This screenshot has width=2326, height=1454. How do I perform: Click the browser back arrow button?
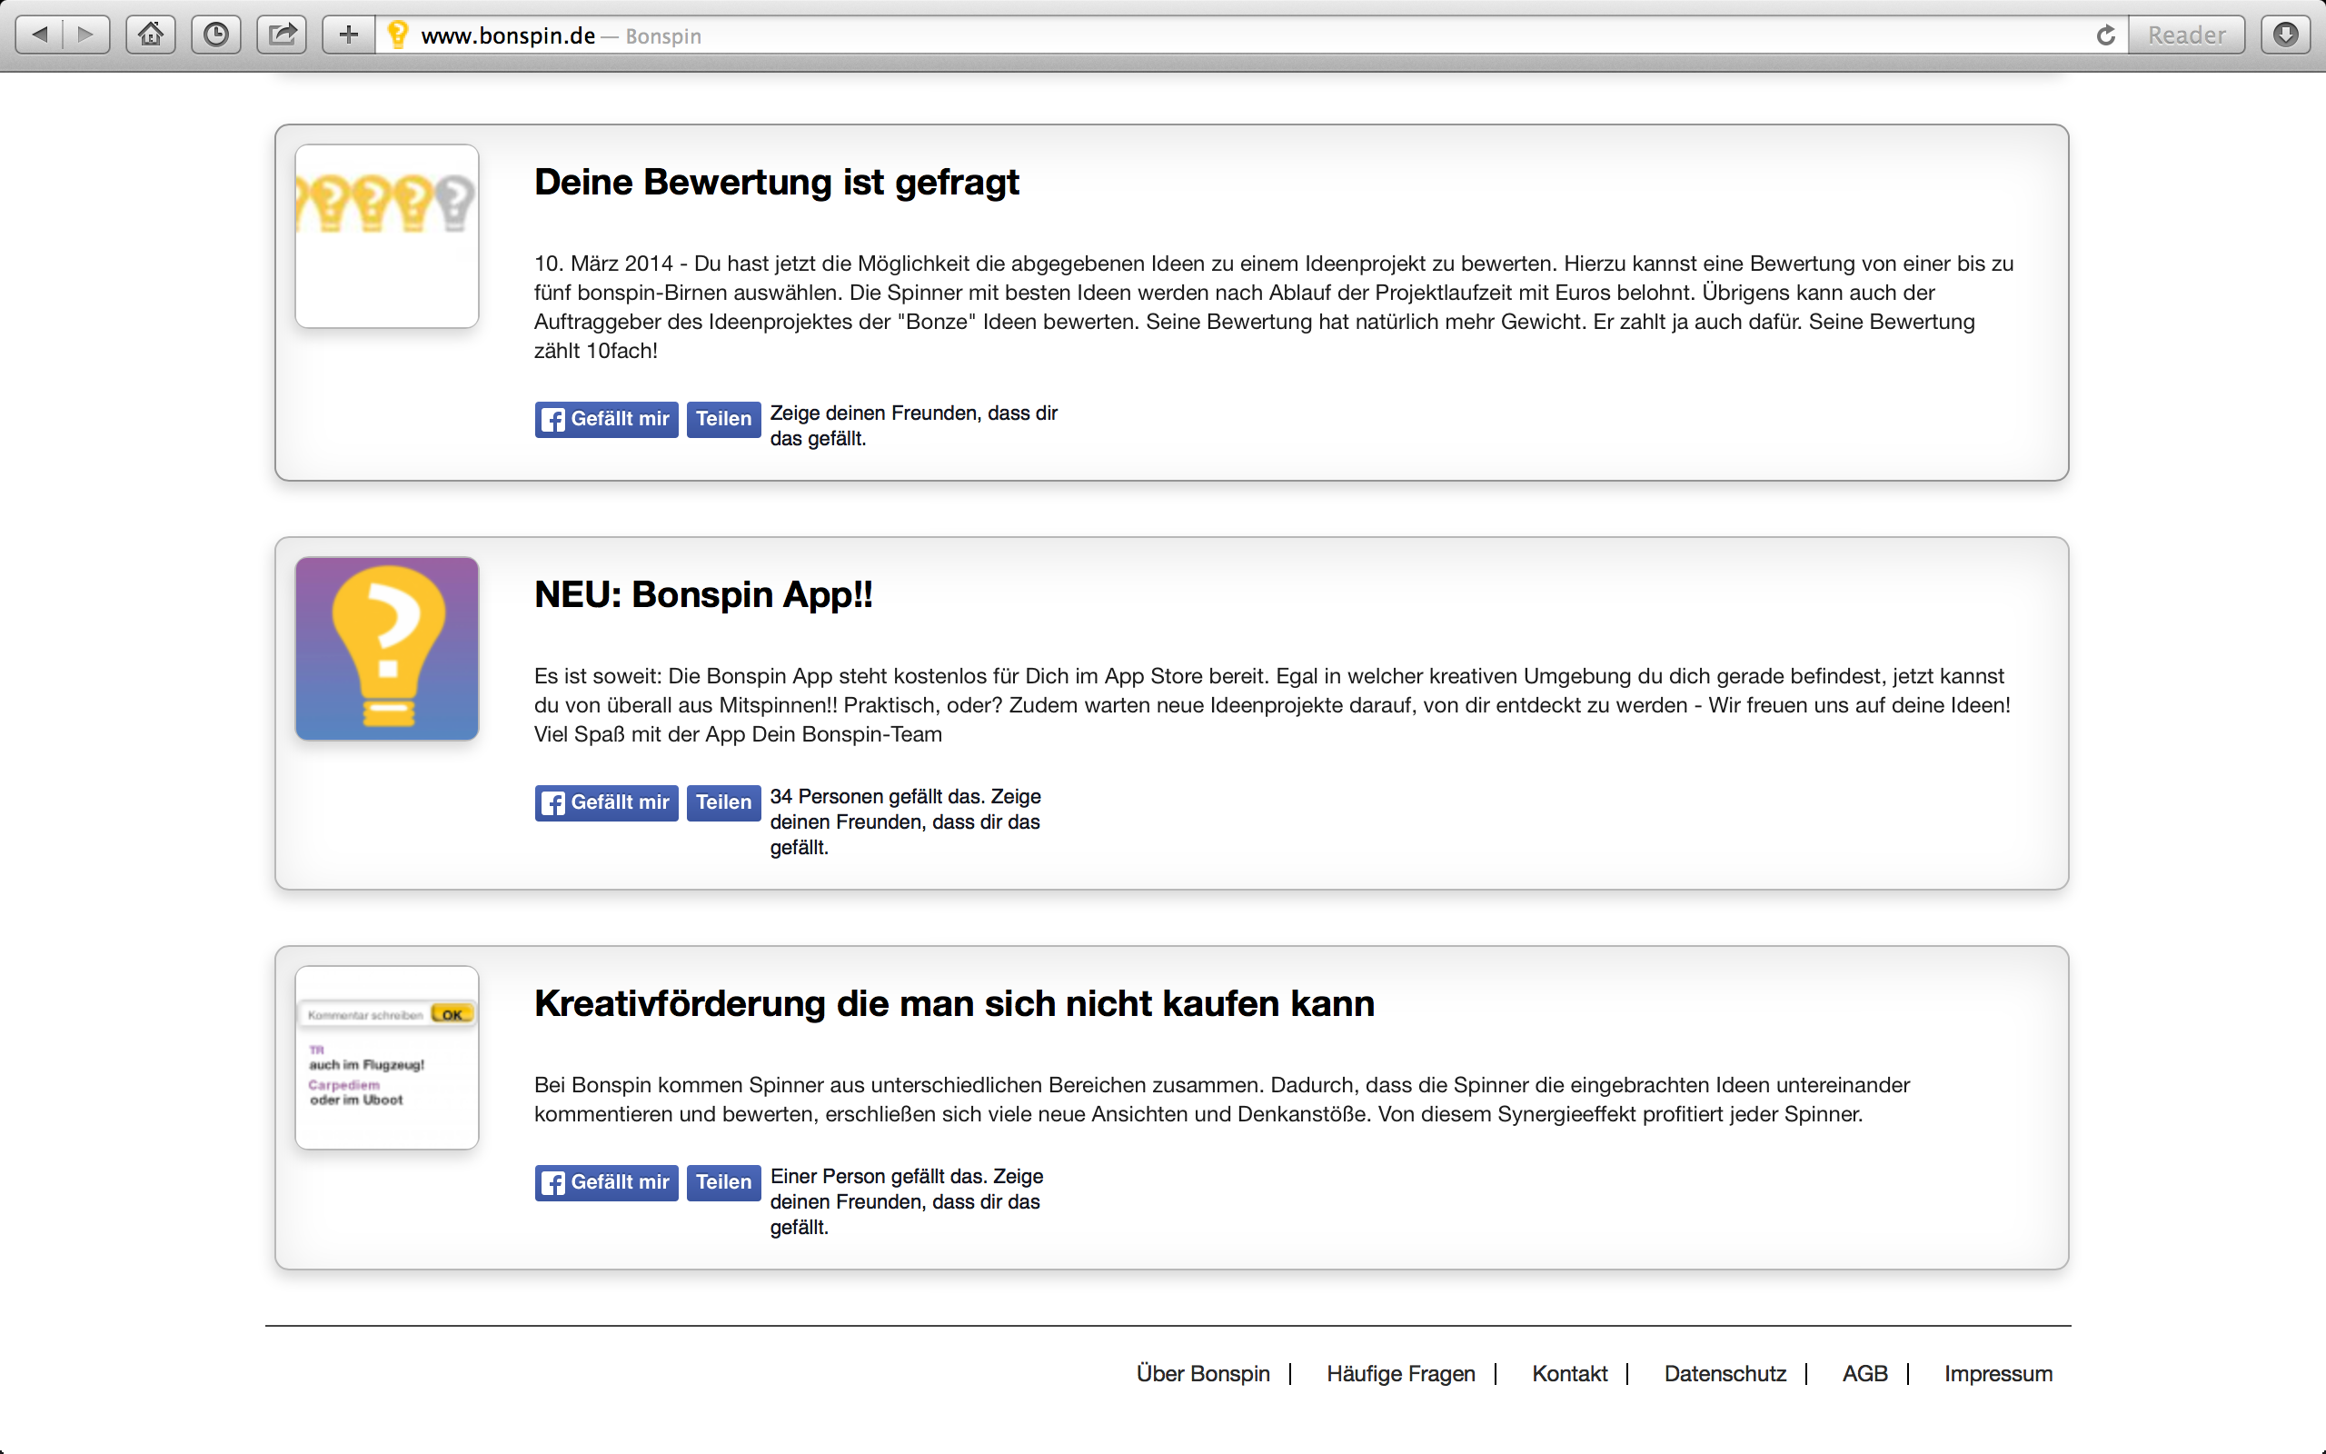[x=40, y=35]
